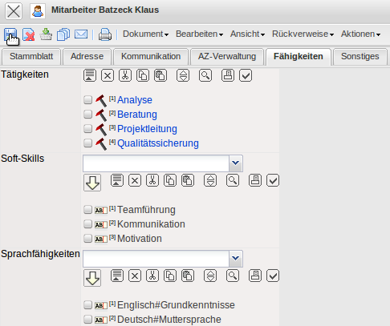Expand the Sprachfähigkeiten combo box arrow

pos(236,259)
